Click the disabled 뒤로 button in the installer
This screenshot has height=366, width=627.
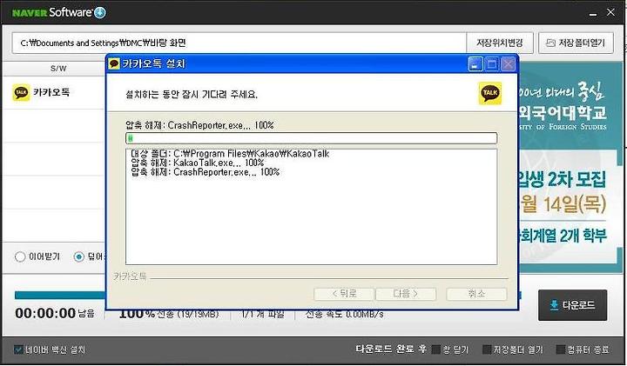pyautogui.click(x=344, y=294)
